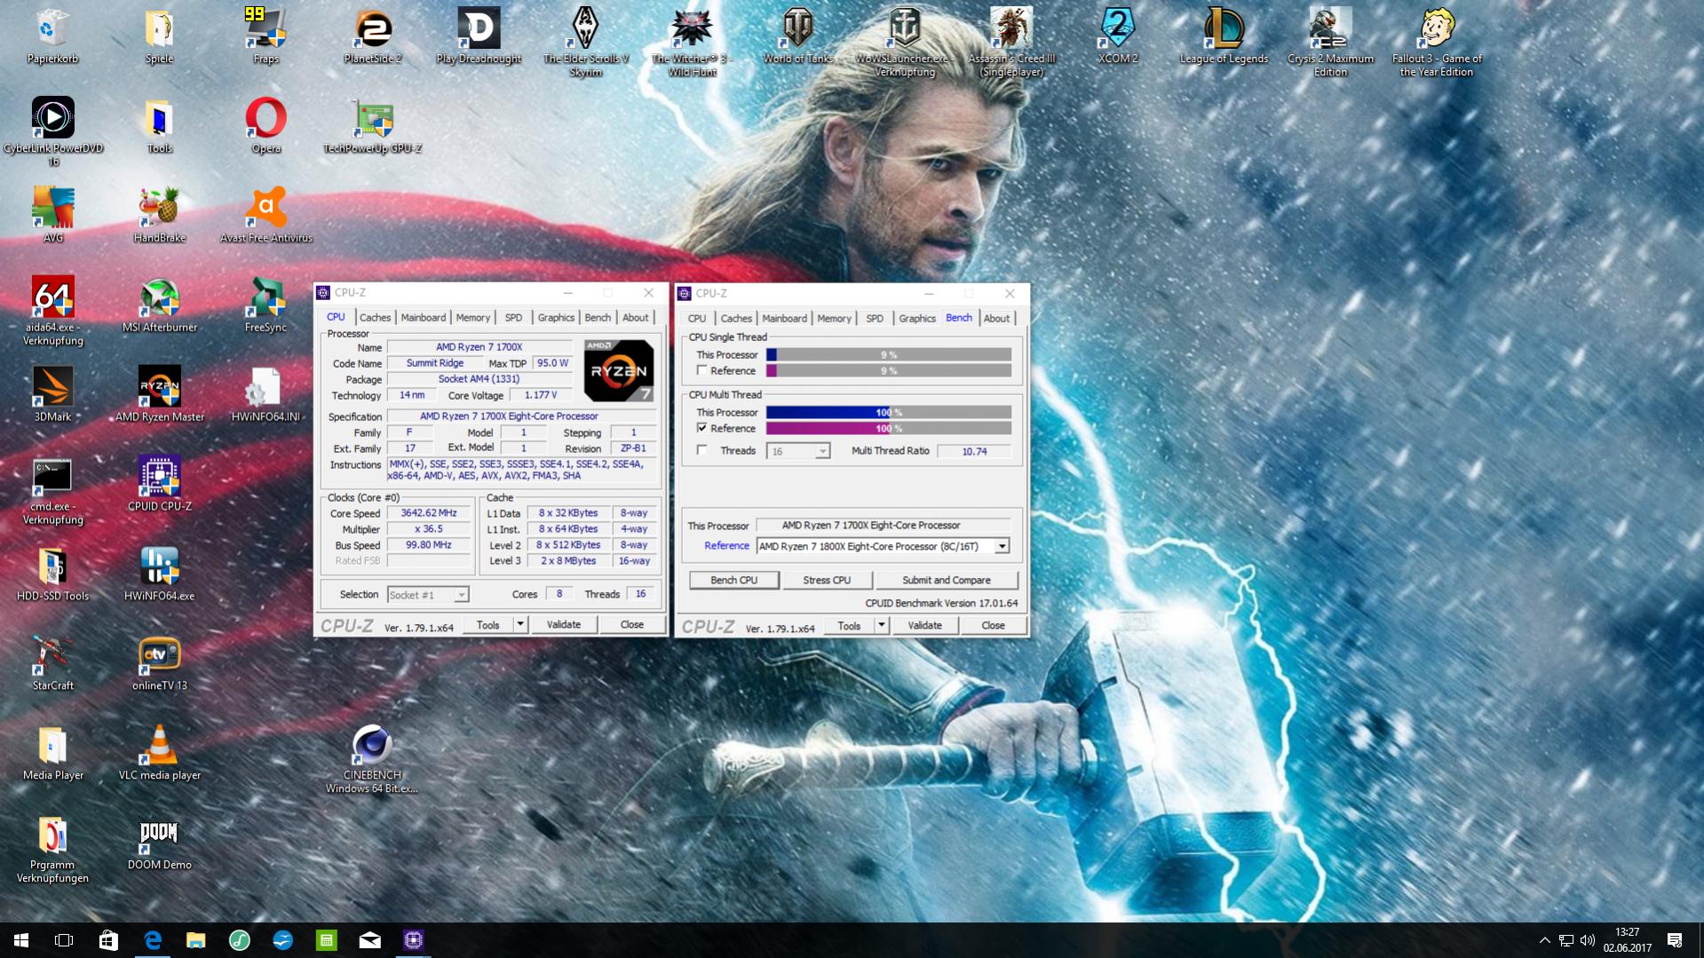The width and height of the screenshot is (1704, 958).
Task: Start the Stress CPU test
Action: [827, 580]
